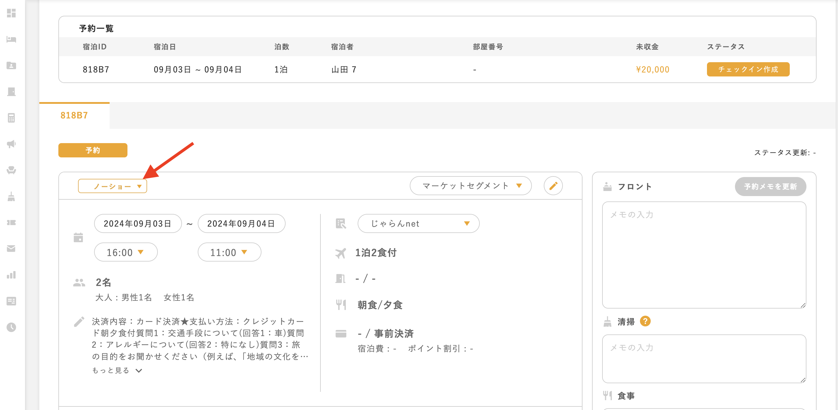Viewport: 838px width, 410px height.
Task: Open the clock history sidebar icon
Action: pyautogui.click(x=11, y=327)
